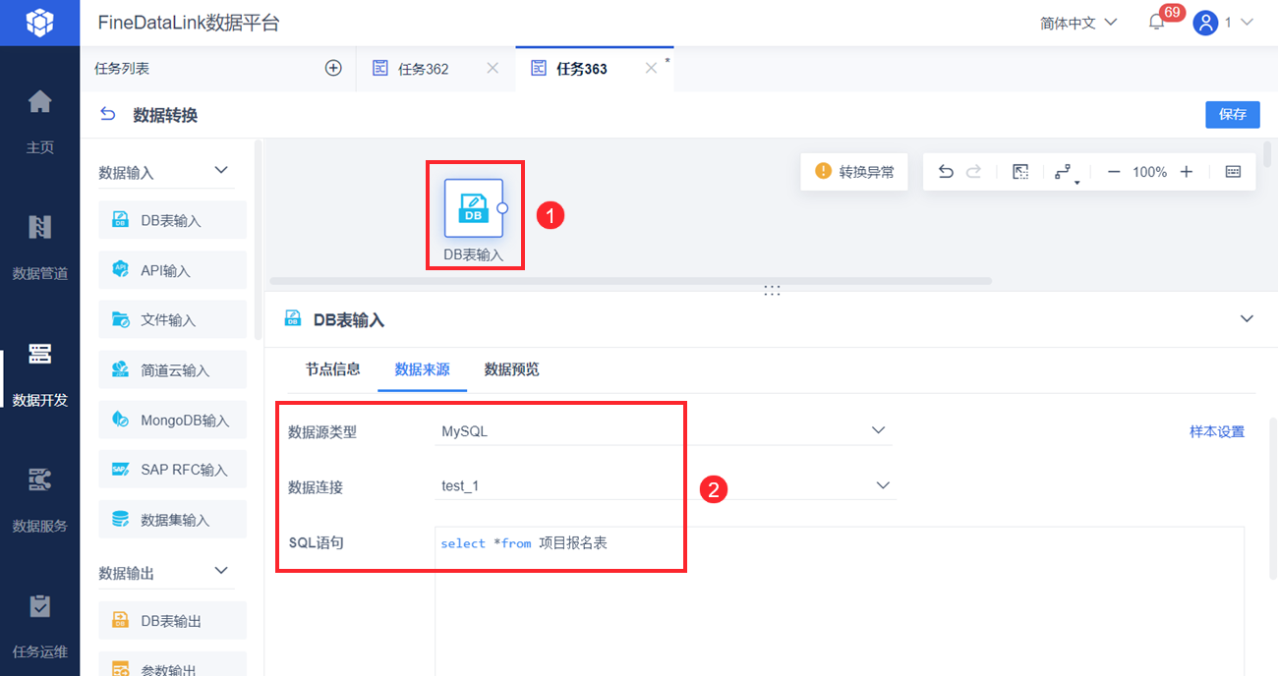Close the 任务363 tab
This screenshot has height=676, width=1278.
pyautogui.click(x=650, y=68)
